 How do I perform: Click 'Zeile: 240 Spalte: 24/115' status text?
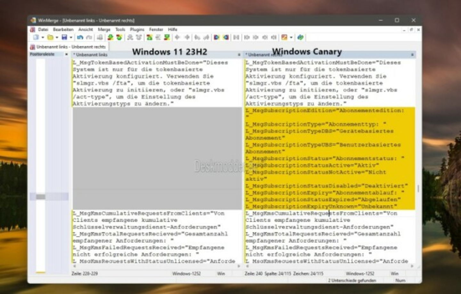point(284,274)
